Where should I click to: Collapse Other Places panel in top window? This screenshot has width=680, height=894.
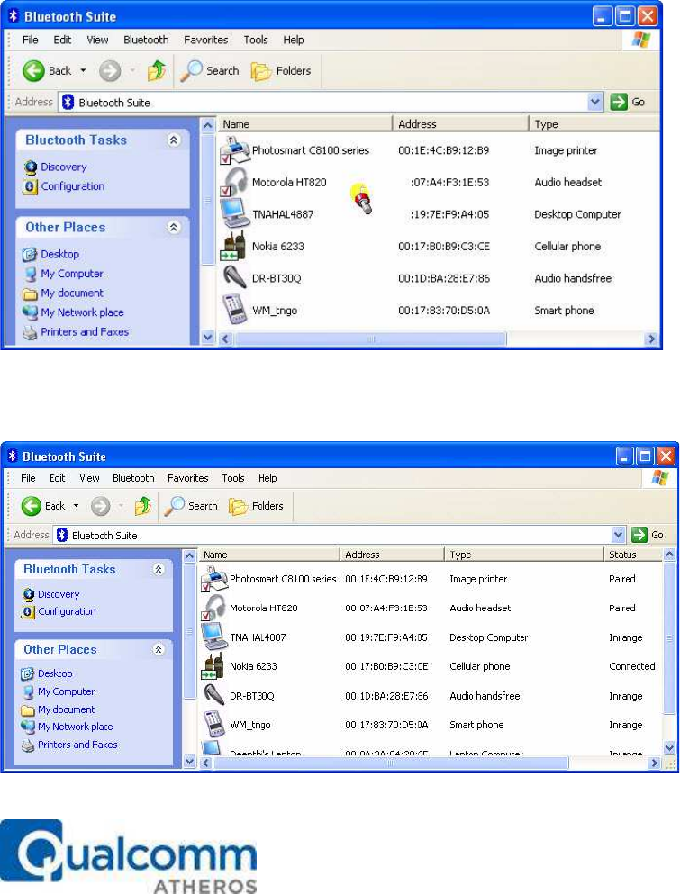(174, 228)
